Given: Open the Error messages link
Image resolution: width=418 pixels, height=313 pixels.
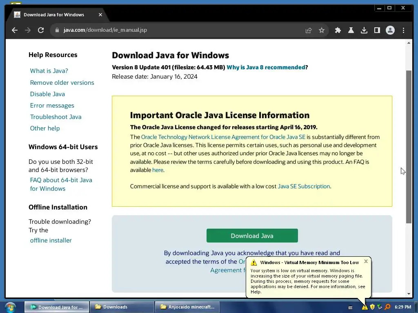Looking at the screenshot, I should [52, 106].
